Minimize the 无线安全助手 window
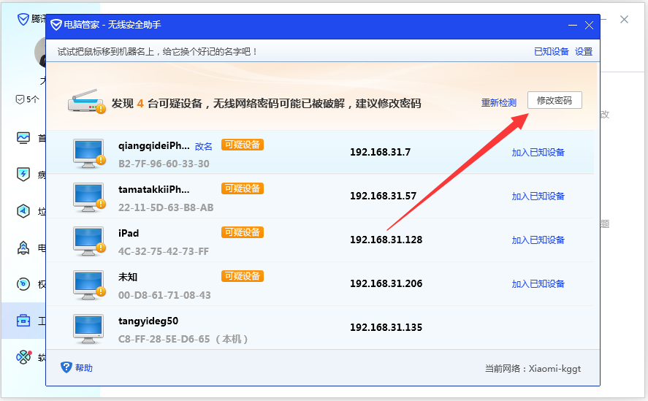 pyautogui.click(x=572, y=26)
